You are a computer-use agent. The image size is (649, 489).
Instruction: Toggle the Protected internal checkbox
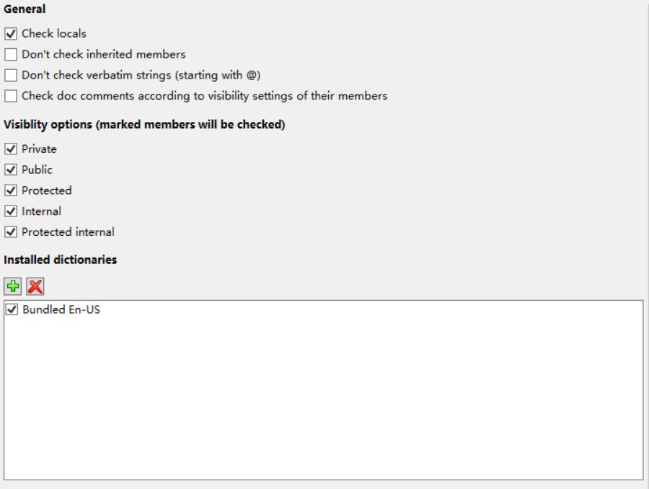tap(11, 232)
